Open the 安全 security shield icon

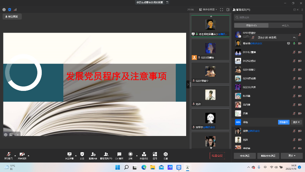coord(82,154)
